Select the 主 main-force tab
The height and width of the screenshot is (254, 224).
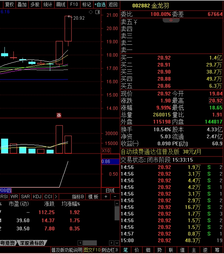[x=194, y=250]
